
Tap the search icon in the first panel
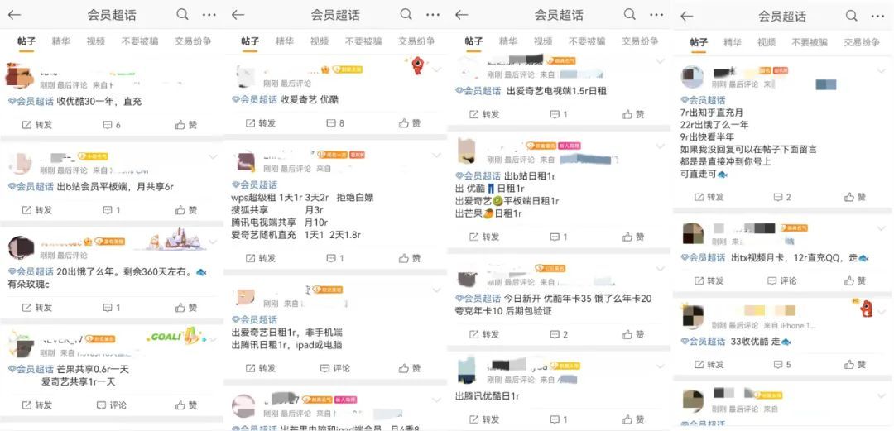(182, 15)
